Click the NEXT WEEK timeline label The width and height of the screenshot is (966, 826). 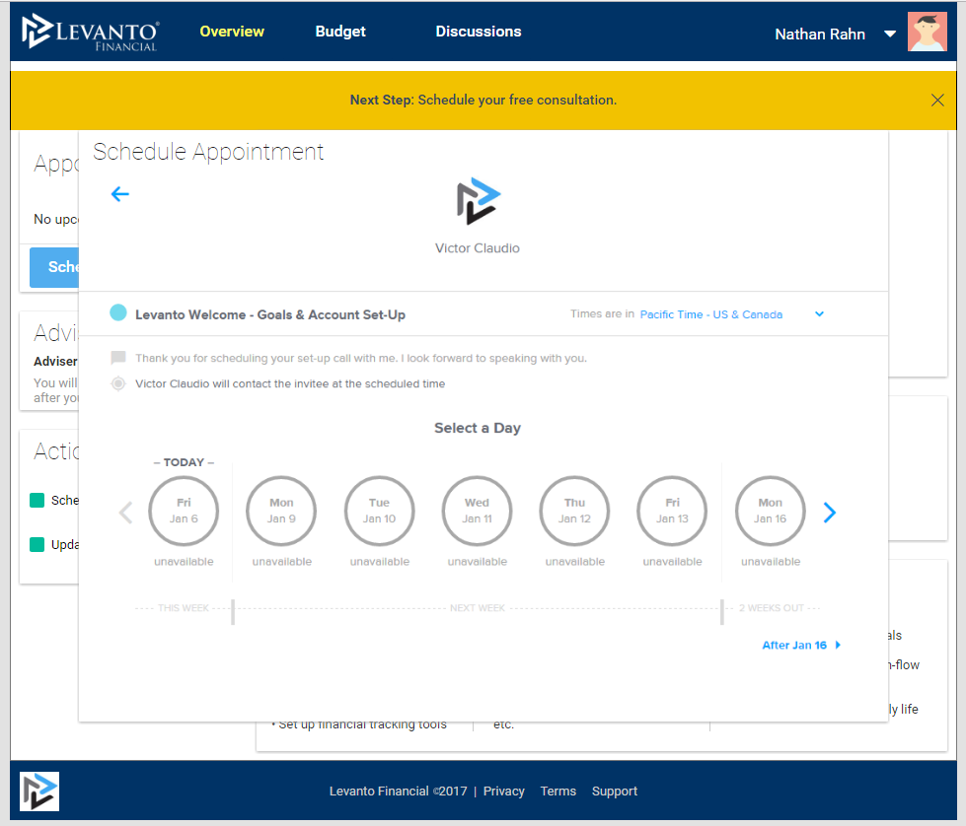478,608
